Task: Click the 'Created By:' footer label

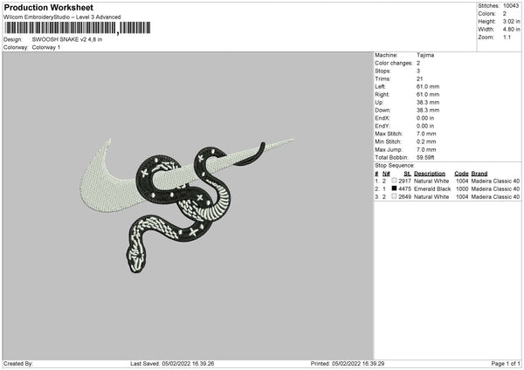Action: click(x=18, y=363)
